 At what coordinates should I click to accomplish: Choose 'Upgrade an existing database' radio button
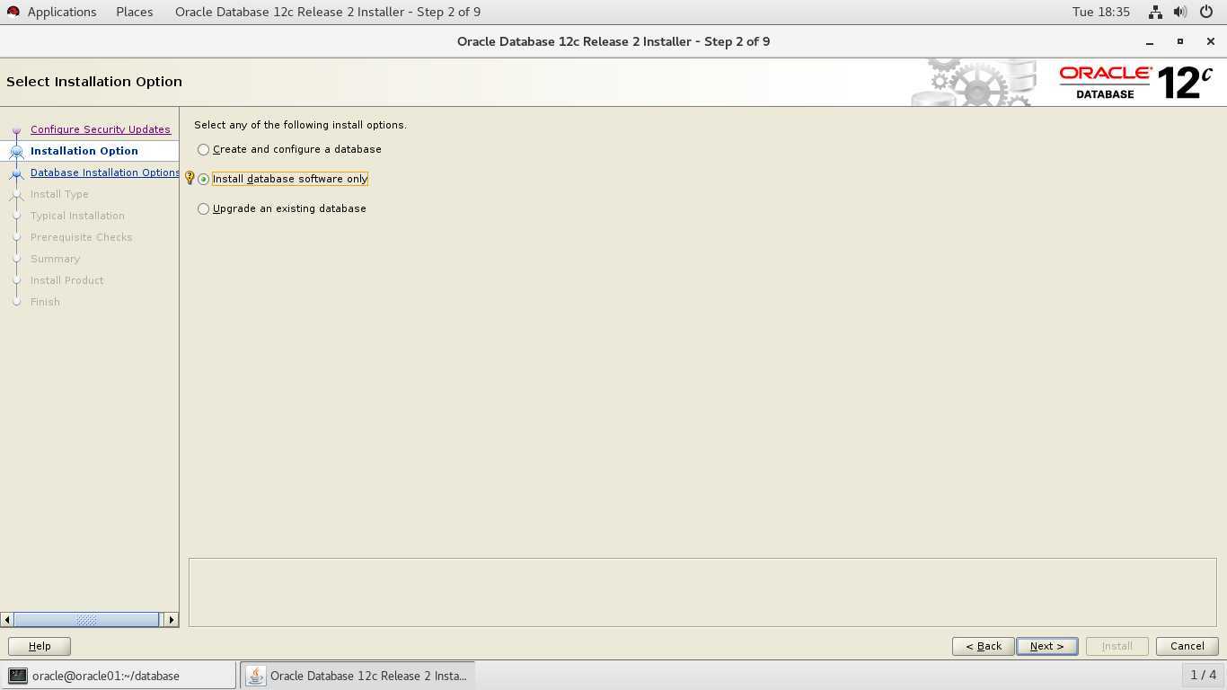pos(204,208)
